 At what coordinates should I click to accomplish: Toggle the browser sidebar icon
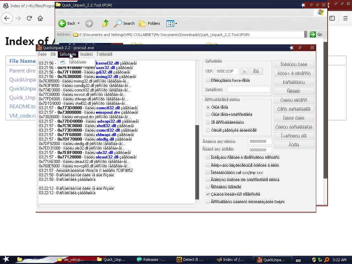point(332,18)
